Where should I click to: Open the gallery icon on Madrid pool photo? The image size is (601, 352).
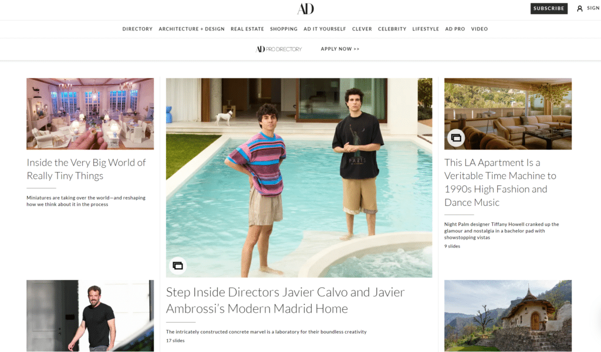pyautogui.click(x=177, y=265)
